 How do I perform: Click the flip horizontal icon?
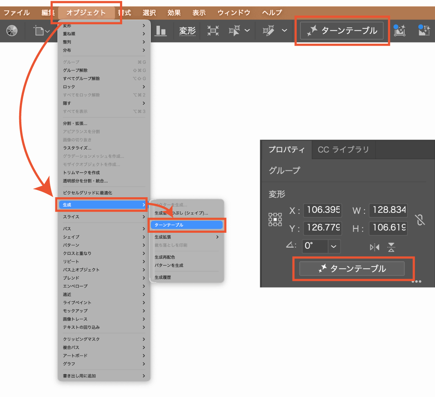374,247
